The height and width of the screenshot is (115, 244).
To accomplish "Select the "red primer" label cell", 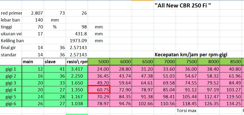I will [11, 13].
